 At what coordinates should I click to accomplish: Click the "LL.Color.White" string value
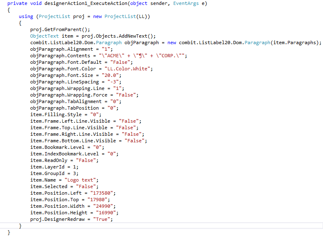pos(127,69)
